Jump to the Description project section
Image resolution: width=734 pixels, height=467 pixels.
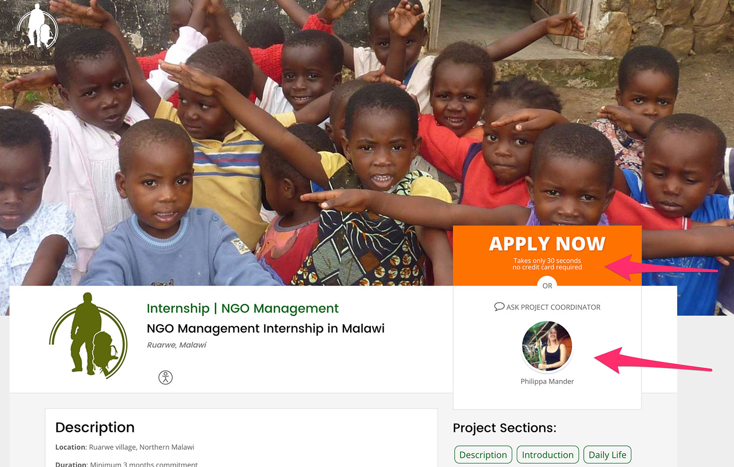(x=483, y=455)
